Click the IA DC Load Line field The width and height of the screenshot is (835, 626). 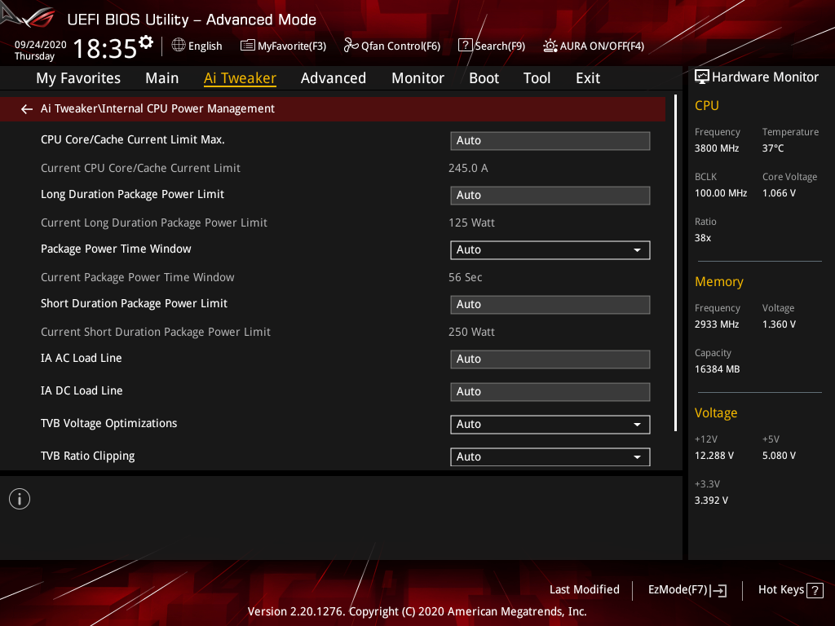point(550,392)
